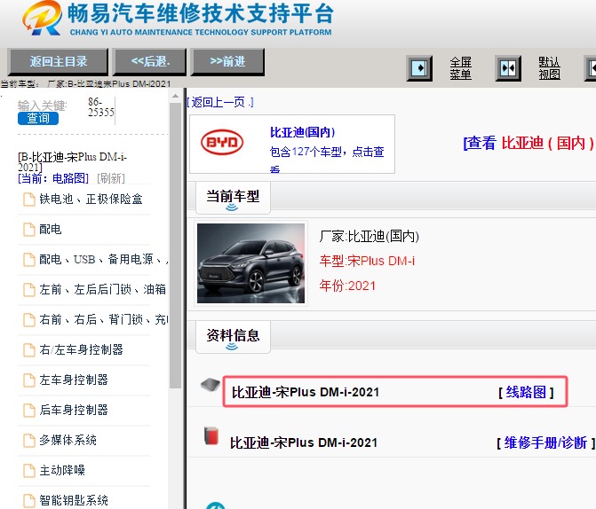Click the page icon beside 配电
596x509 pixels.
(29, 230)
